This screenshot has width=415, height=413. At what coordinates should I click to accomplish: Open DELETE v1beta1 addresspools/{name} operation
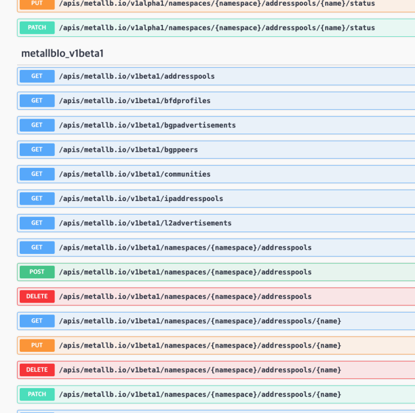(216, 369)
